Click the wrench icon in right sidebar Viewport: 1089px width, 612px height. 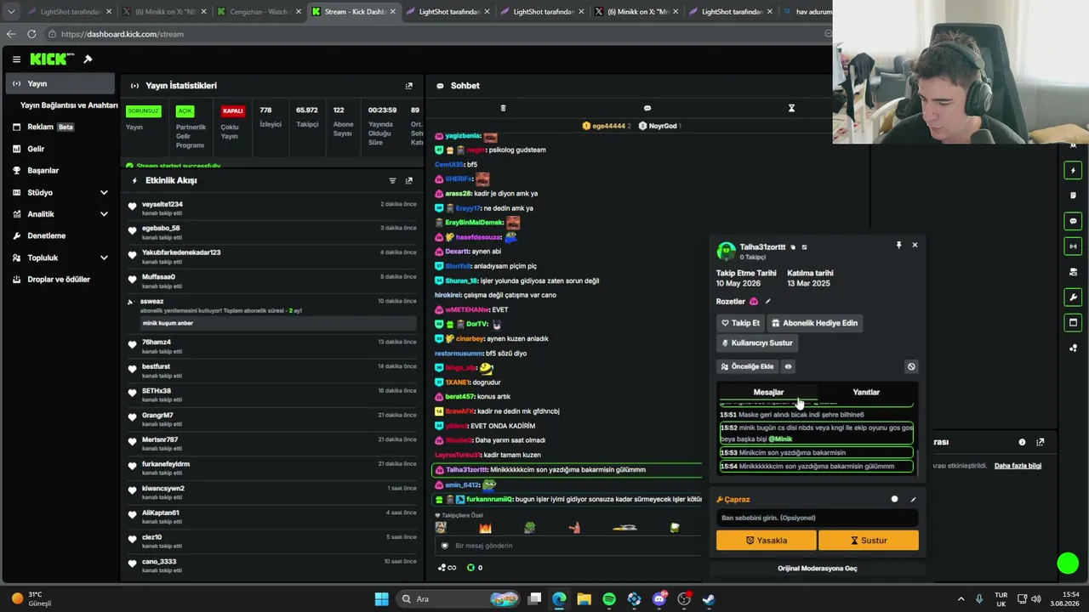coord(1073,297)
